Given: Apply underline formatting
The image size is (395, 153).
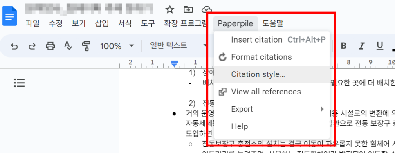Looking at the screenshot, I should coord(379,46).
